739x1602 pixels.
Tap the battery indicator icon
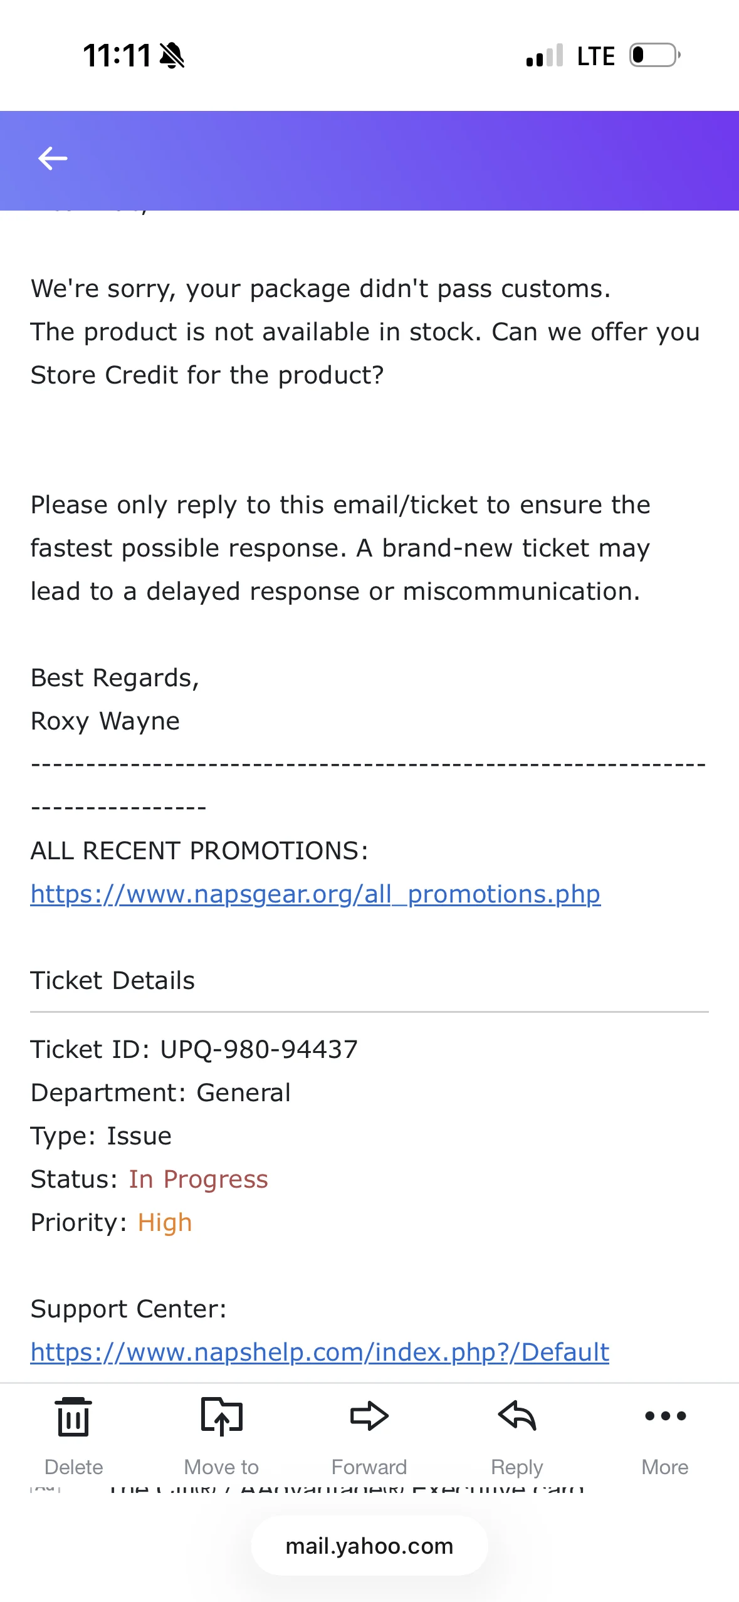[x=655, y=55]
